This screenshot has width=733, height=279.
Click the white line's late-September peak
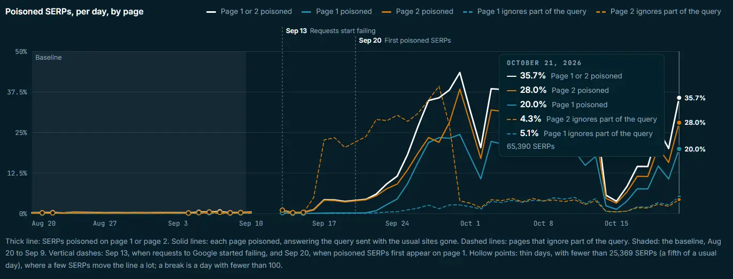[x=460, y=73]
